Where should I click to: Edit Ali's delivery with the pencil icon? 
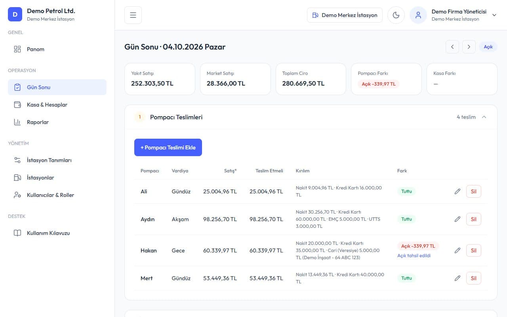[x=457, y=191]
